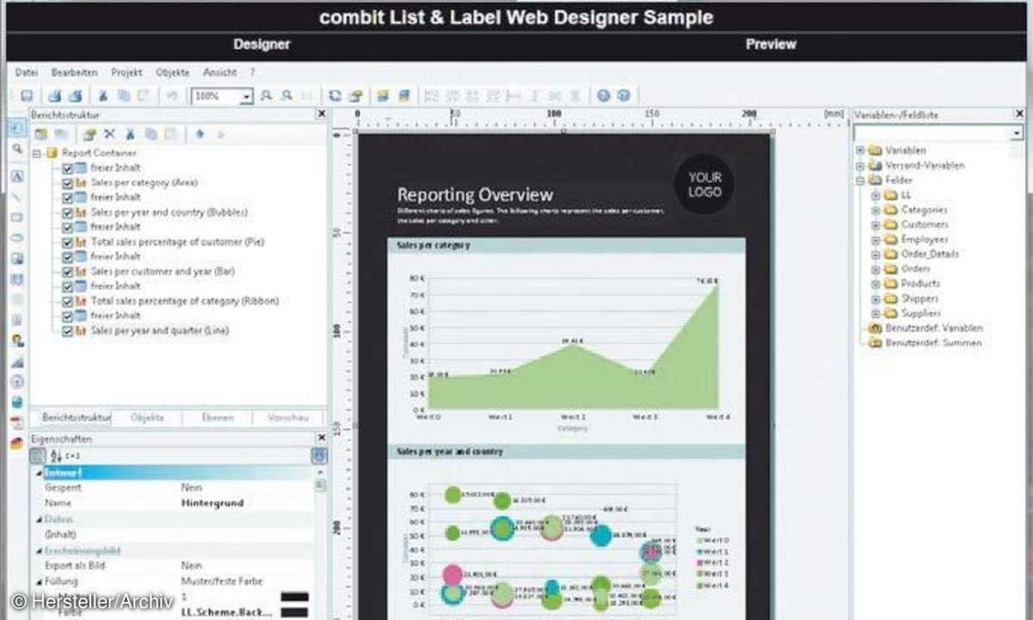Viewport: 1033px width, 620px height.
Task: Collapse the Report Container tree node
Action: [x=37, y=153]
